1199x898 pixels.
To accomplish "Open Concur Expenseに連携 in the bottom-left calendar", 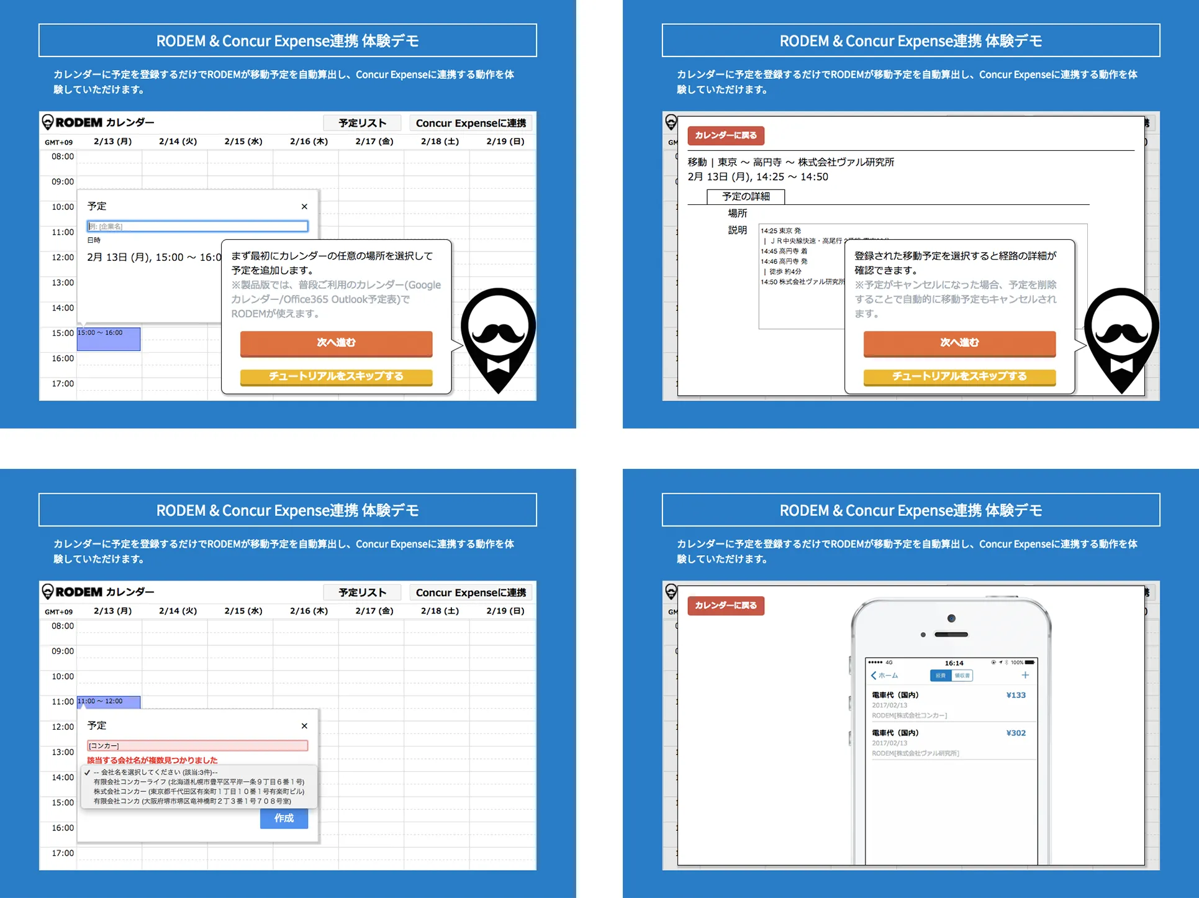I will (471, 592).
